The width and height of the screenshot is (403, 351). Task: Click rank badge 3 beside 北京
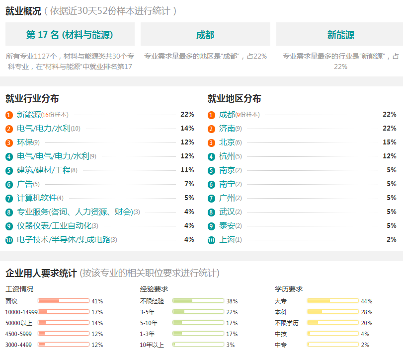(x=211, y=143)
